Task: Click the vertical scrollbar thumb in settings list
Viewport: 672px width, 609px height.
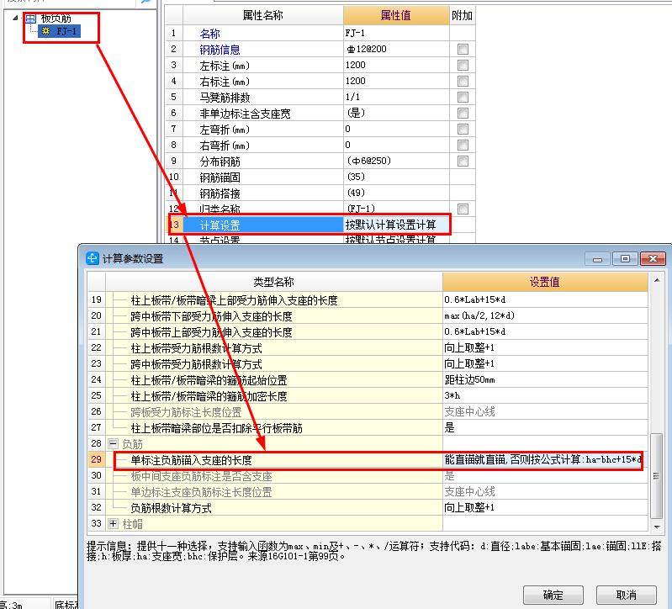Action: 657,476
